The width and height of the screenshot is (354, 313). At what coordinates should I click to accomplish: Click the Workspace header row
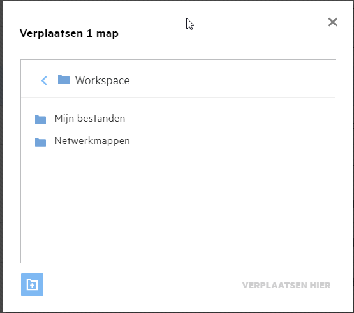(178, 79)
